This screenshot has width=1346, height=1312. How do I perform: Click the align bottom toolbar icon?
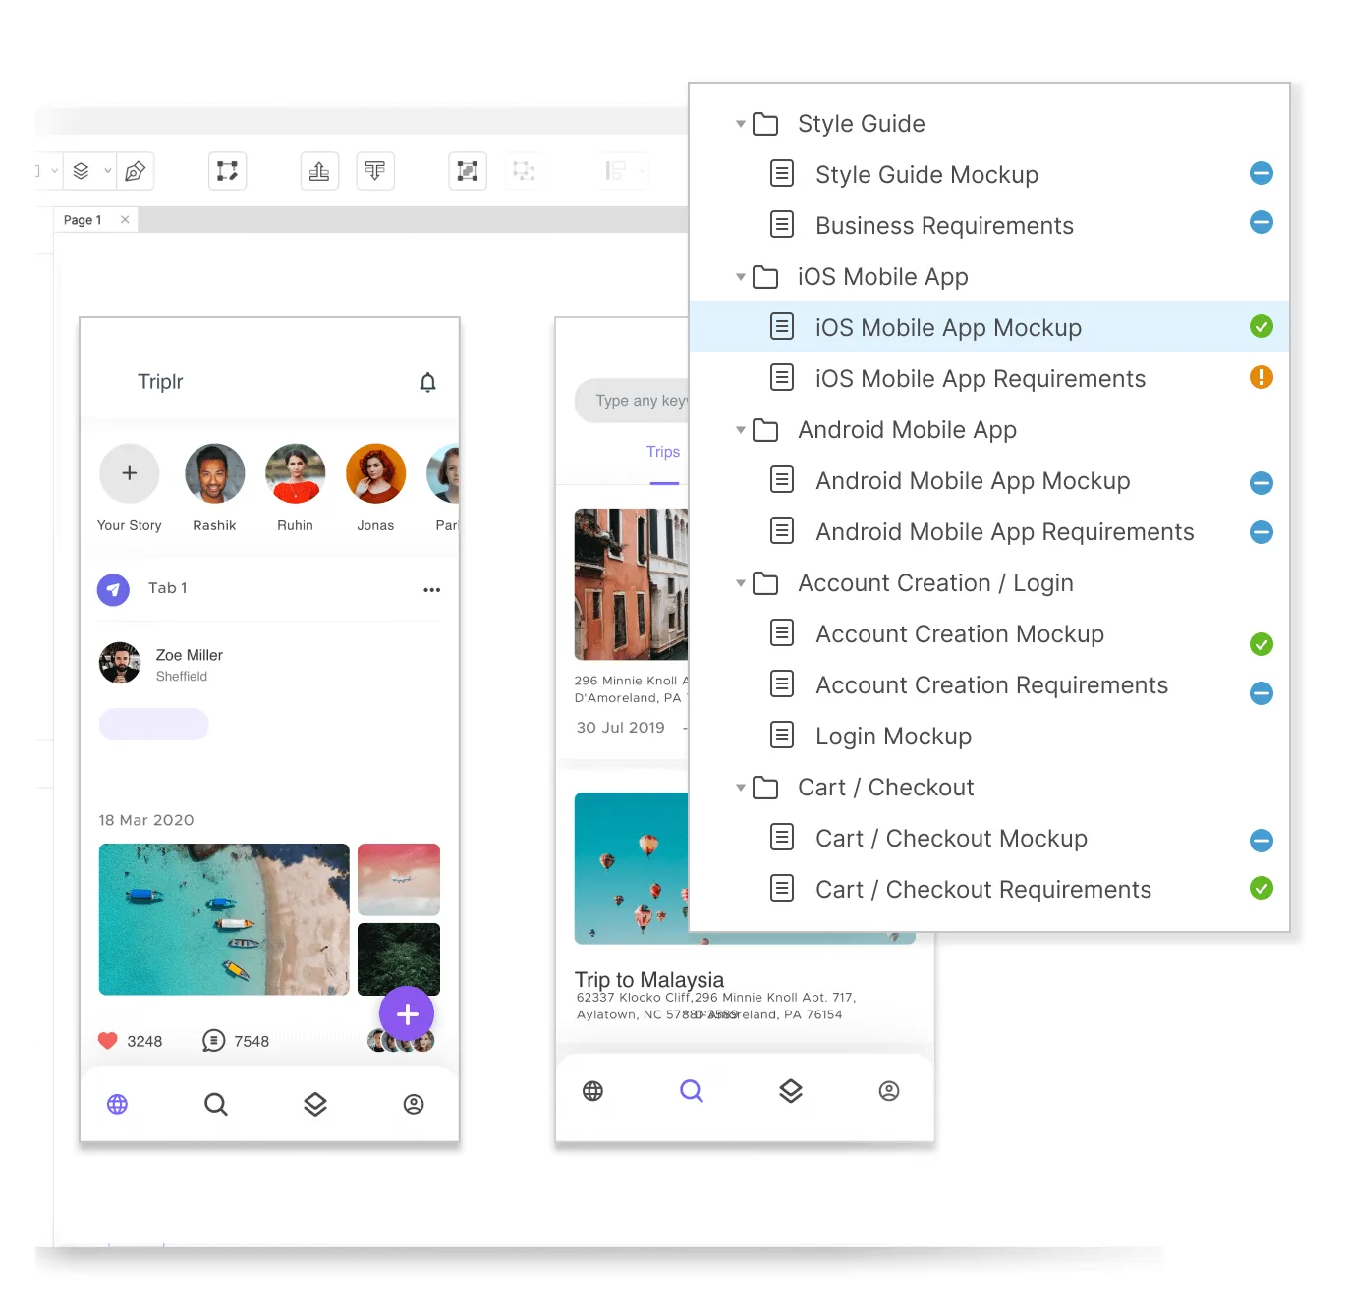[x=319, y=171]
